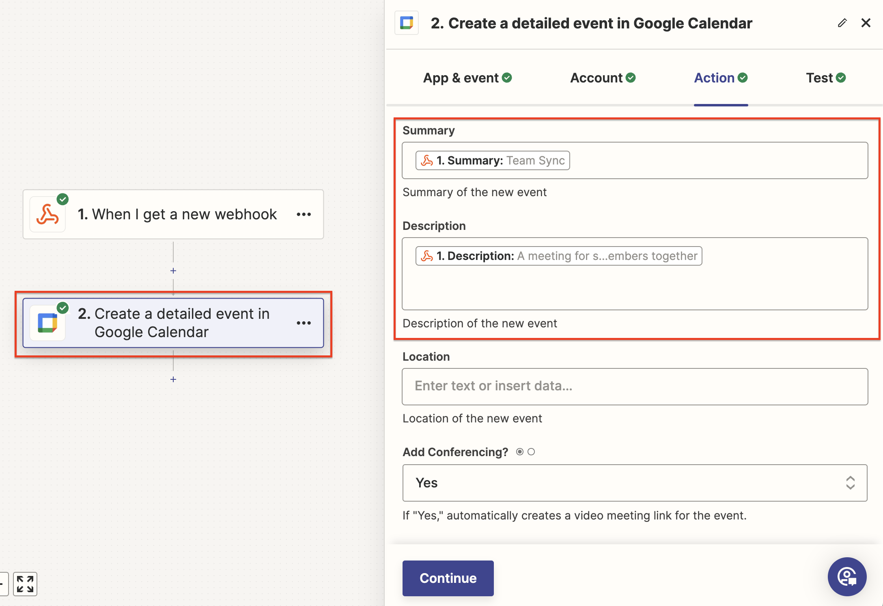Close the step editor panel
The width and height of the screenshot is (883, 606).
point(866,23)
